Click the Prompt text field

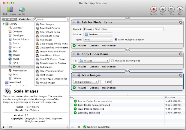click(123, 29)
